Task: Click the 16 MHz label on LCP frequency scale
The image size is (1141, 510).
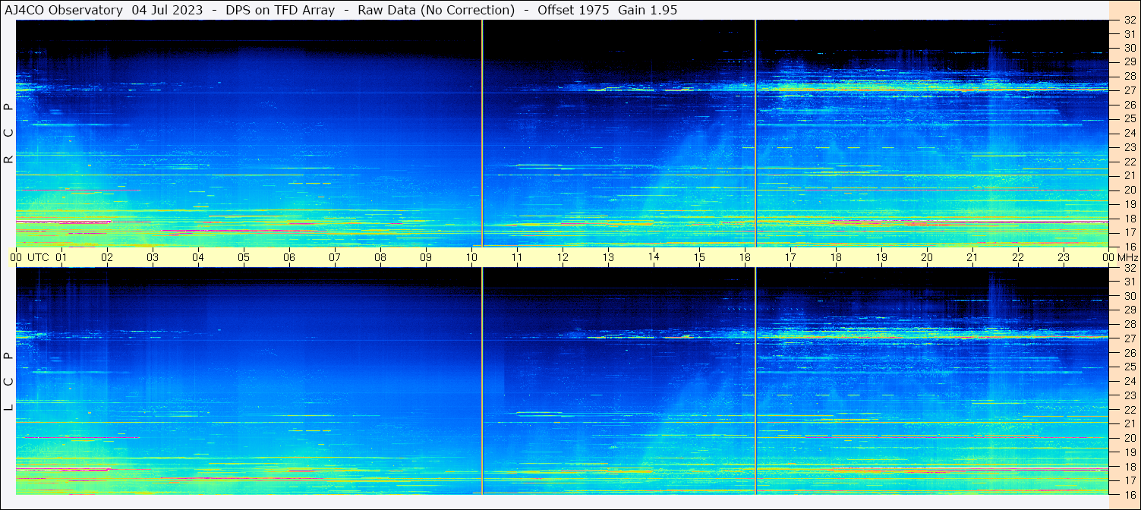Action: point(1130,494)
